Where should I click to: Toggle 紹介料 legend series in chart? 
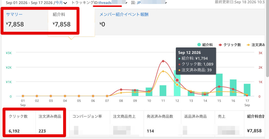(x=205, y=45)
